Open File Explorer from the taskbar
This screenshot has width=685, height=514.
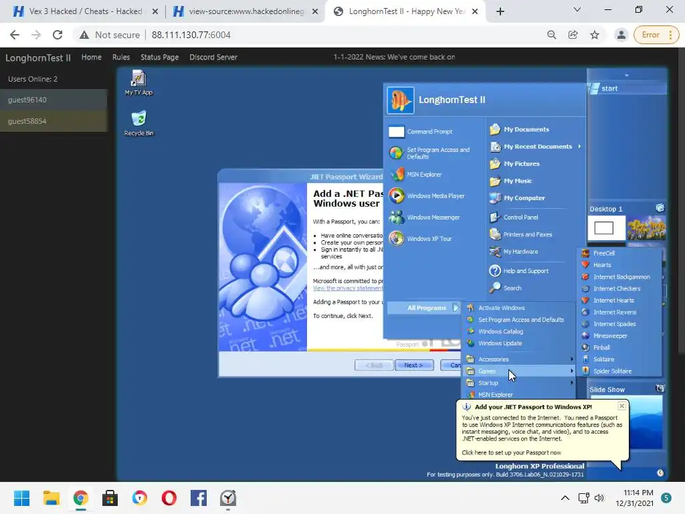51,498
